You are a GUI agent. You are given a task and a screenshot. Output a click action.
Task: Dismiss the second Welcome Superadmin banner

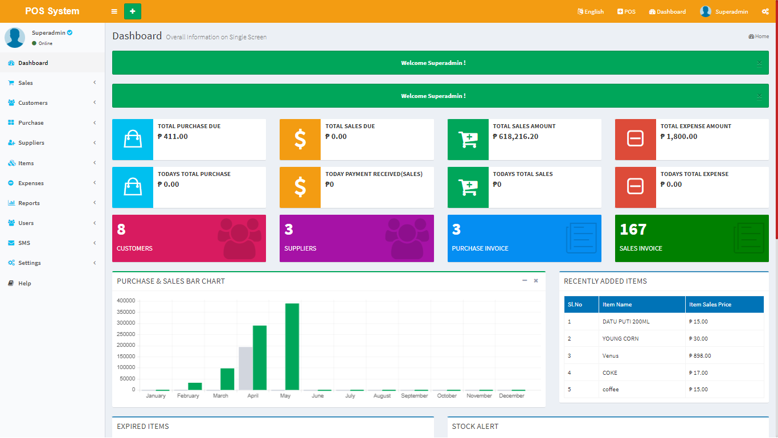click(x=759, y=96)
